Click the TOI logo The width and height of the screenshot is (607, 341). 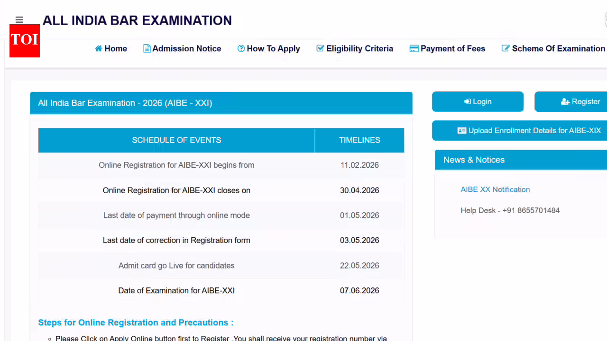pos(25,41)
